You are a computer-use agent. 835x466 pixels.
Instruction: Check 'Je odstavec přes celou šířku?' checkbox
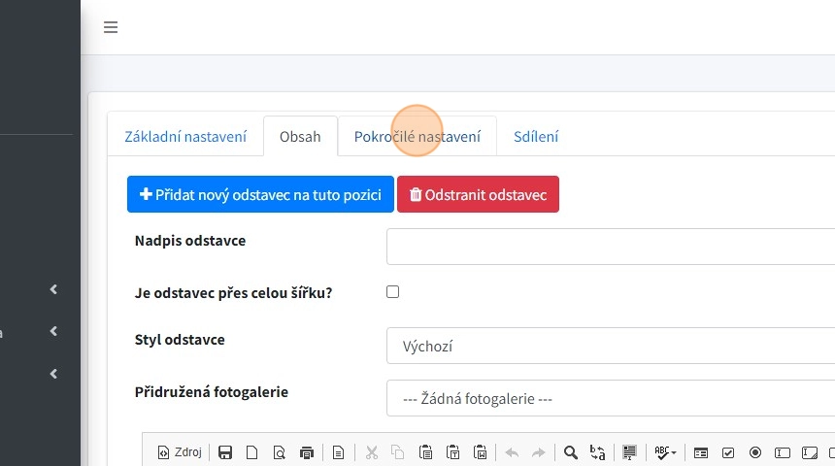pyautogui.click(x=392, y=291)
